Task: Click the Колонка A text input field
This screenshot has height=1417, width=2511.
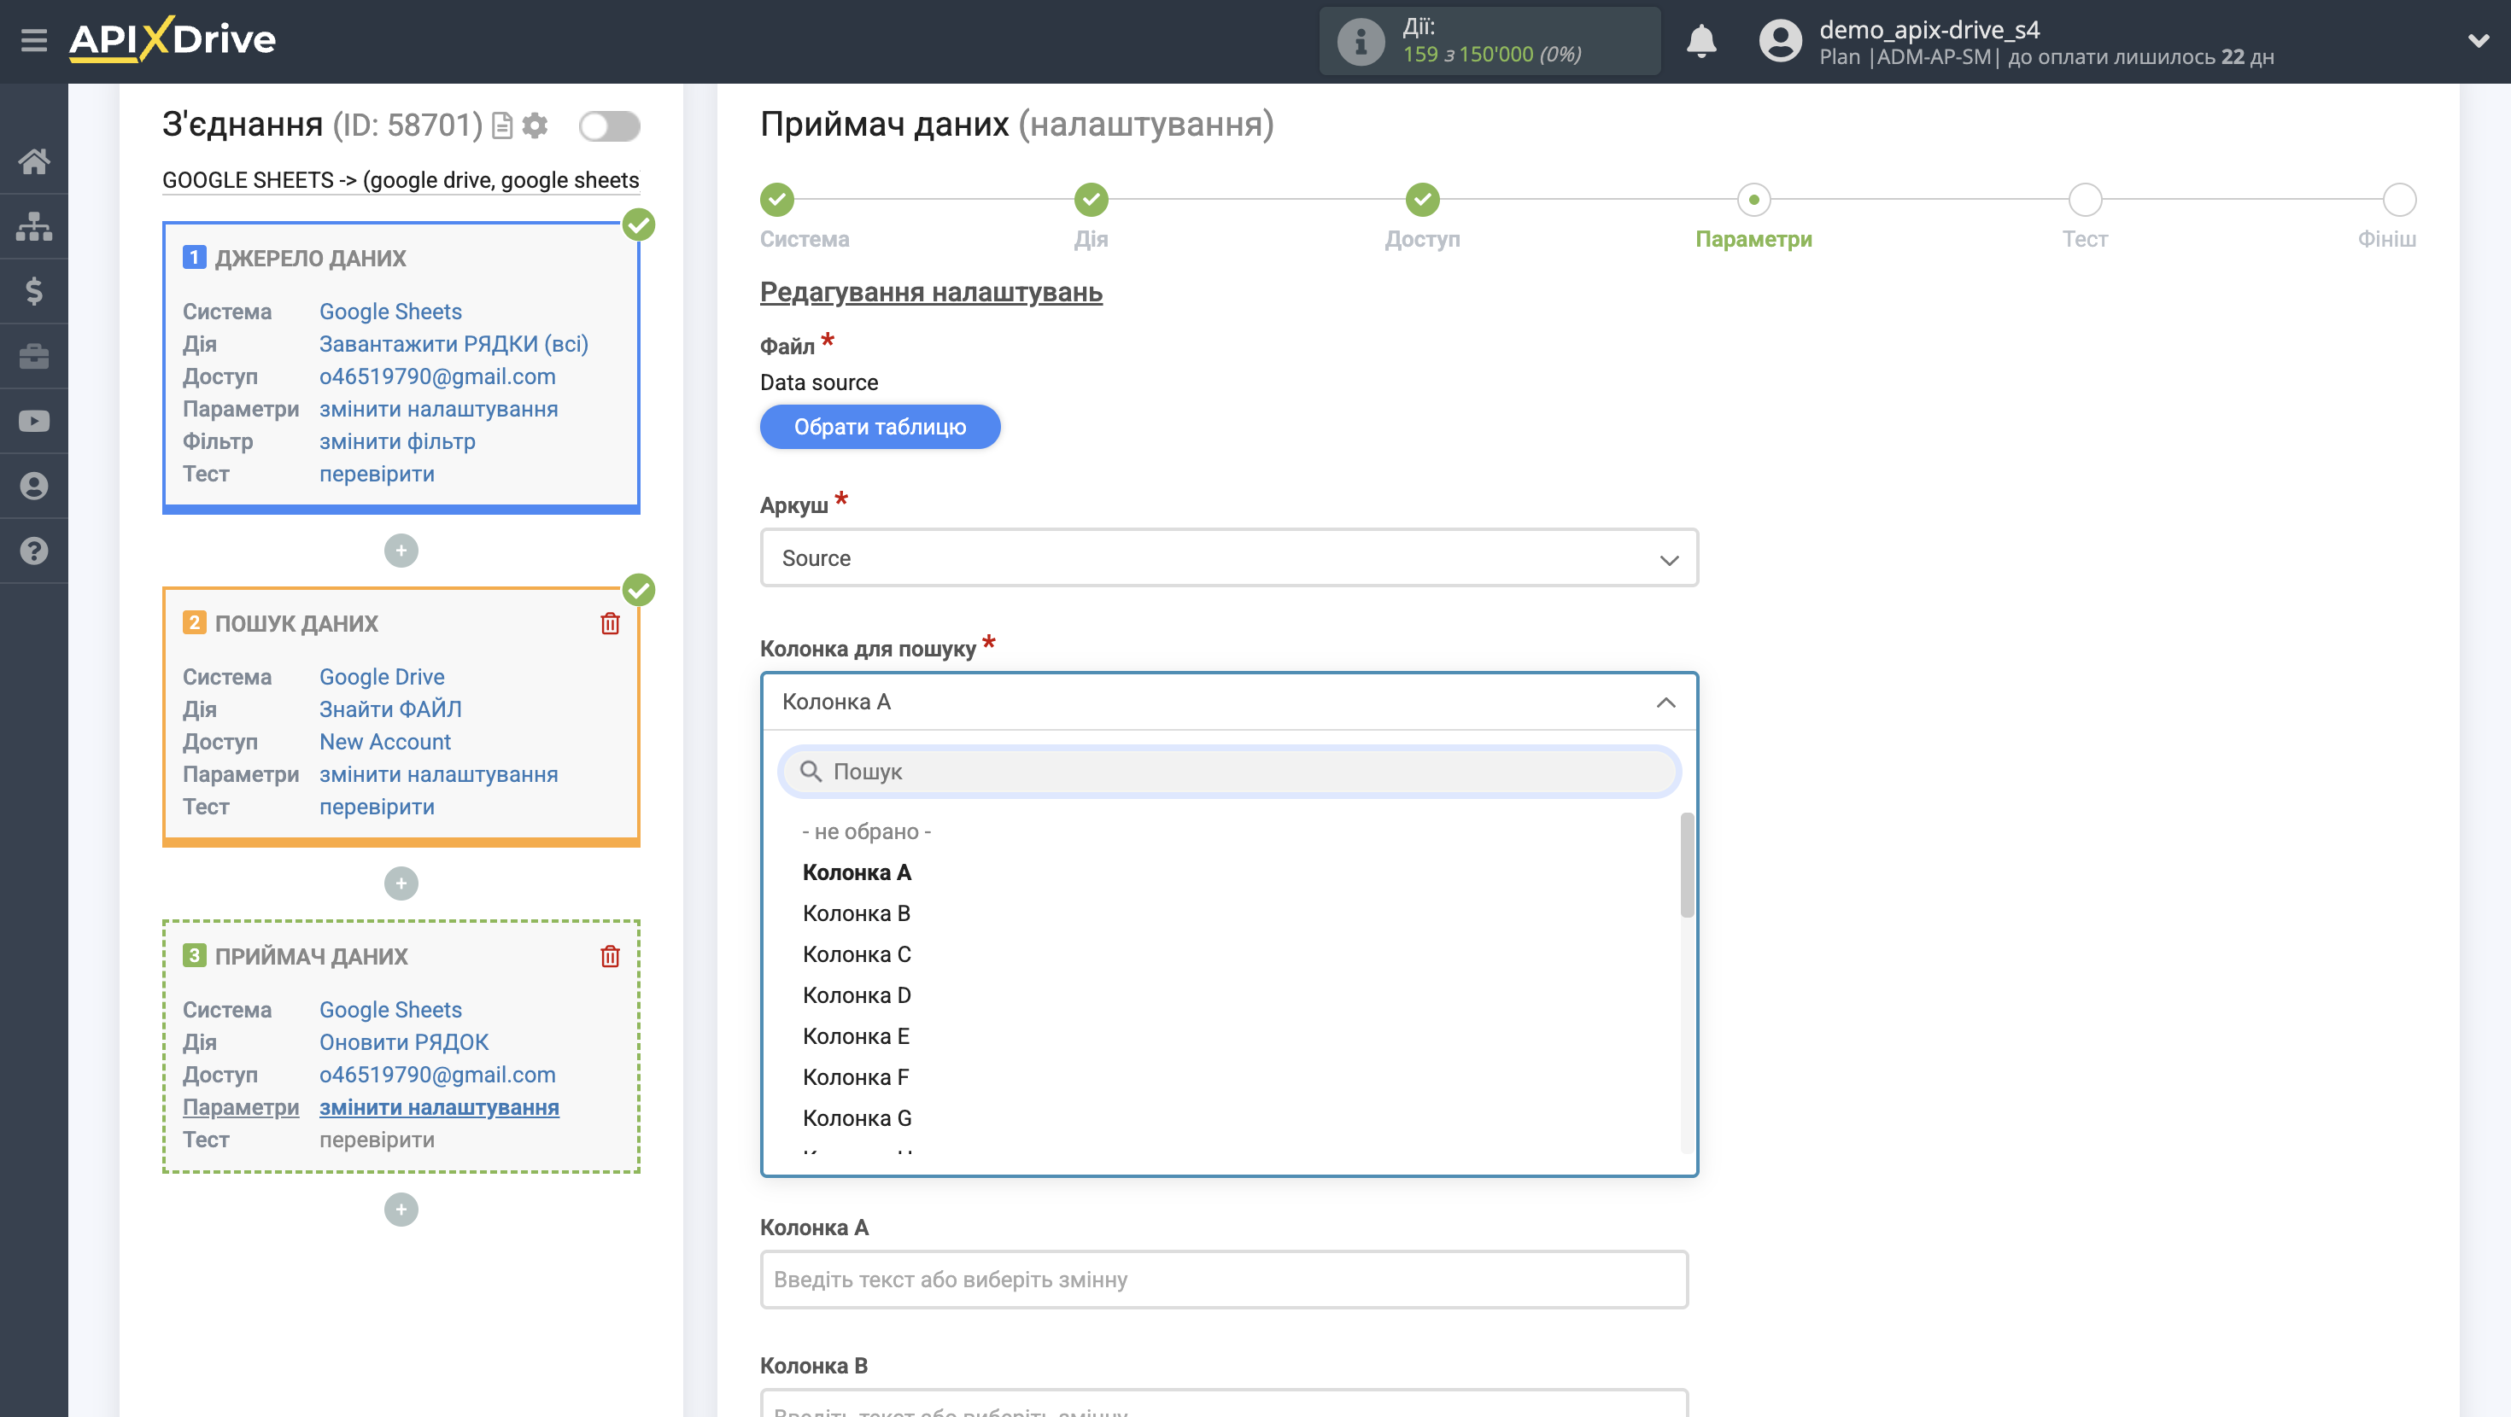Action: click(x=1223, y=1280)
